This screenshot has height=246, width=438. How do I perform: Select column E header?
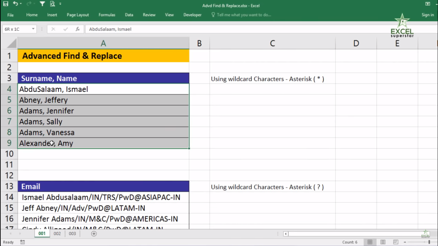397,43
